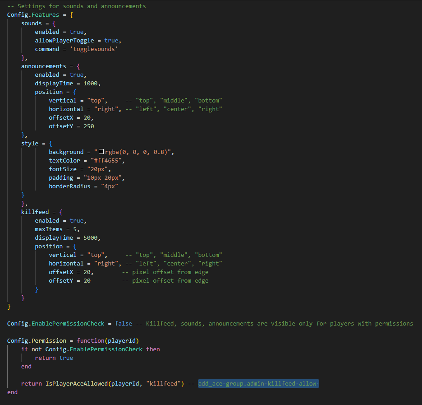The image size is (422, 405).
Task: Select the 'false' value of EnablePermissionCheck
Action: (x=124, y=324)
